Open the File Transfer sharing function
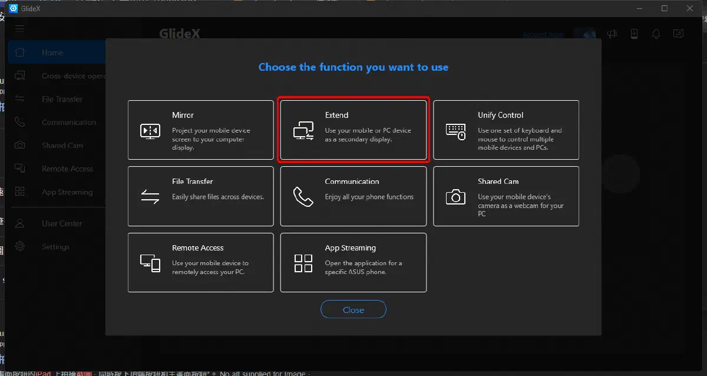This screenshot has width=707, height=376. 200,196
